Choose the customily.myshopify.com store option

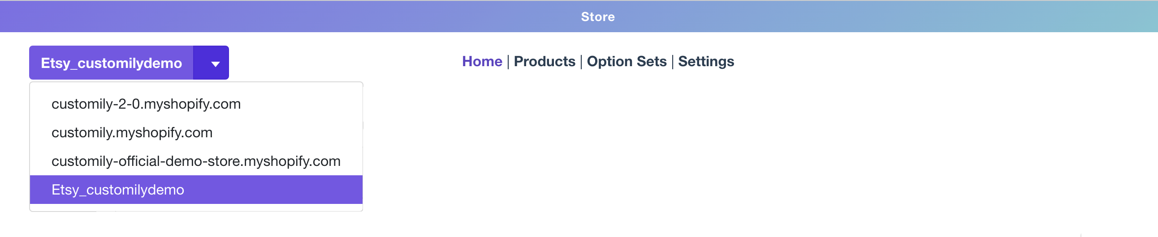132,133
